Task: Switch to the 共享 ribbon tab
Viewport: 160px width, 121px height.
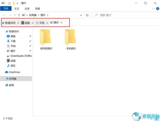Action: pyautogui.click(x=27, y=9)
